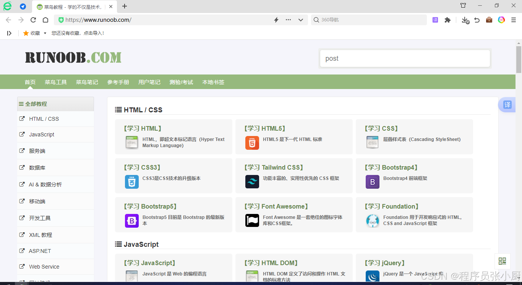
Task: Click the Foundation yeti icon
Action: pos(373,221)
